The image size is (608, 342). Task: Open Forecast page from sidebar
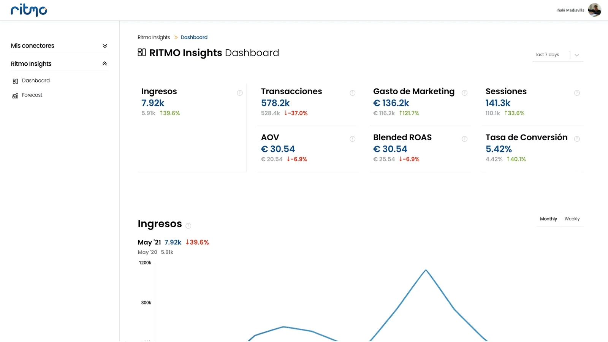[32, 95]
